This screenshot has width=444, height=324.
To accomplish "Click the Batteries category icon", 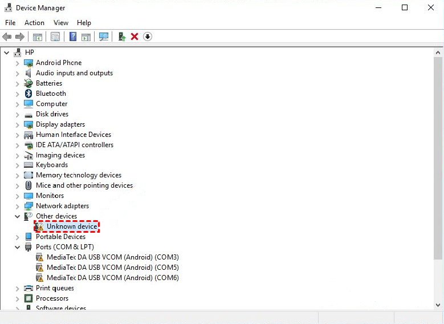I will [28, 83].
